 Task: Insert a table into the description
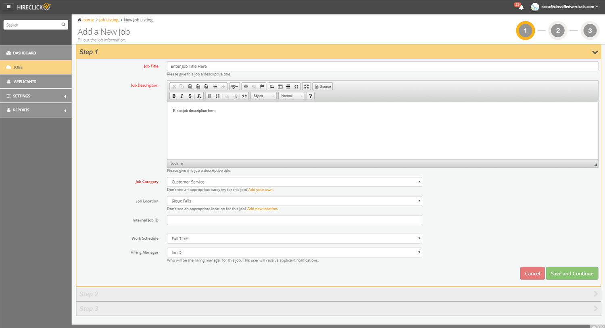coord(280,87)
